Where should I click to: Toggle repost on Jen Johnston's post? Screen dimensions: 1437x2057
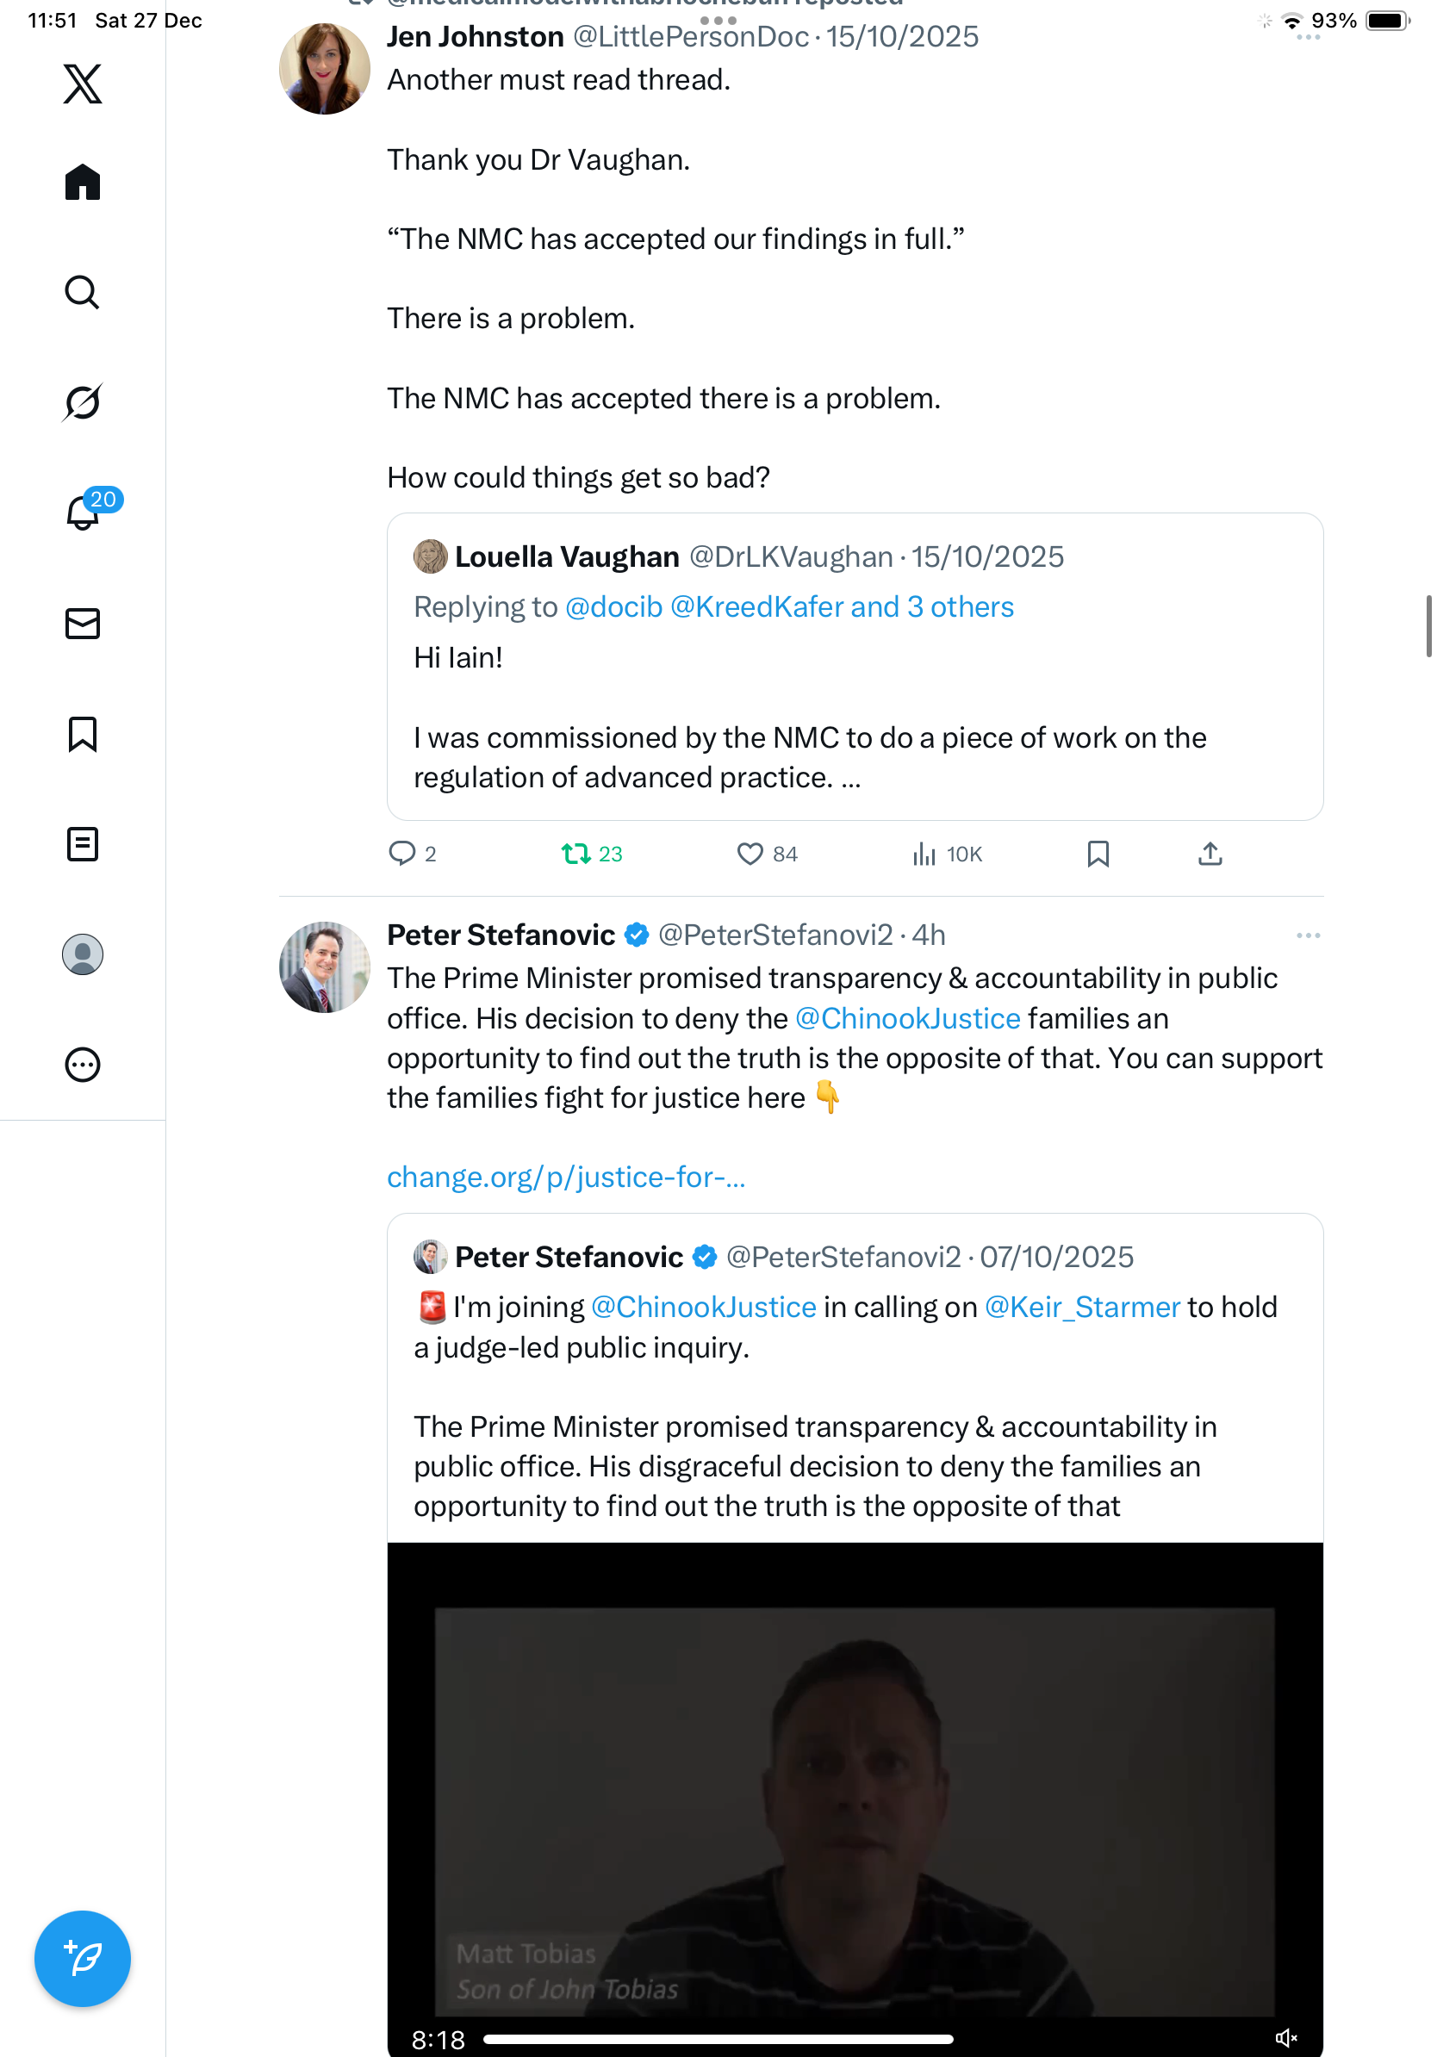pyautogui.click(x=575, y=854)
